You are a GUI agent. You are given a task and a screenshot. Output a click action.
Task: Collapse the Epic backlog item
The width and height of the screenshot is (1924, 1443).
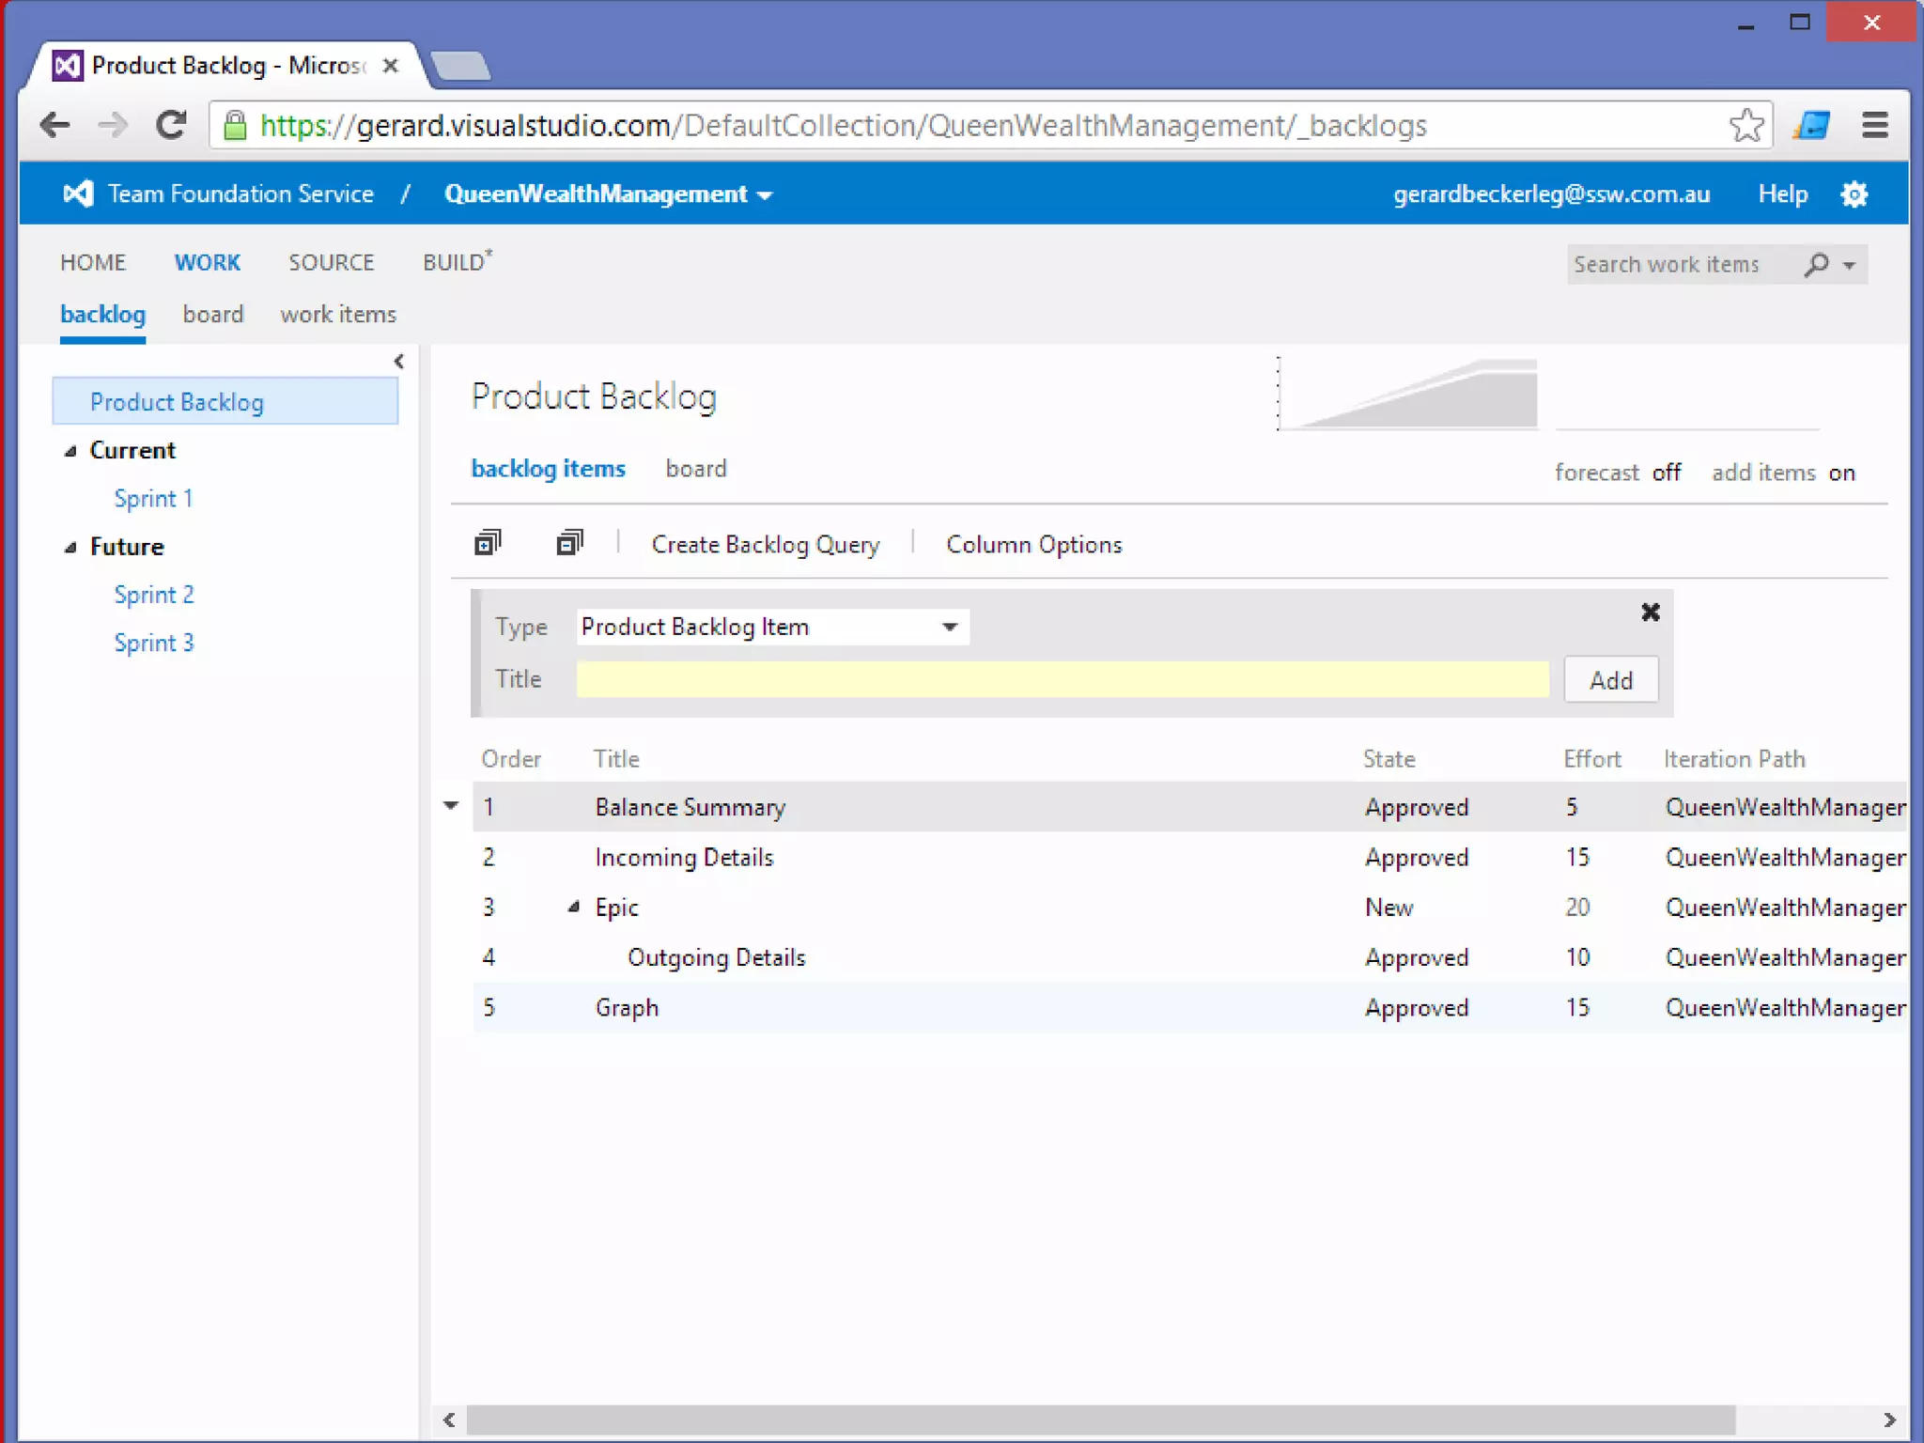(x=573, y=908)
